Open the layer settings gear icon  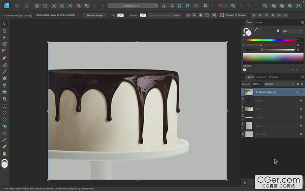point(297,84)
